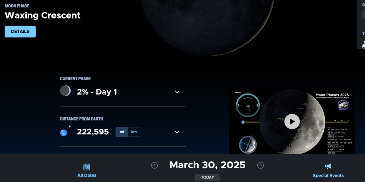The image size is (365, 182).
Task: Jump to date with TODAY button
Action: [x=207, y=177]
